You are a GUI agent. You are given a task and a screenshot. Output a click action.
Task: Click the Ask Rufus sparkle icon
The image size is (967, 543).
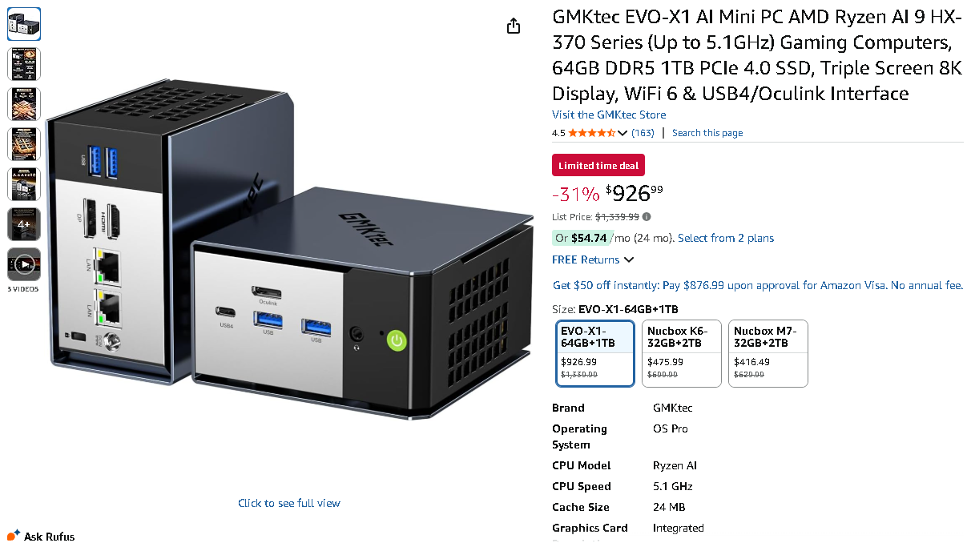[x=14, y=535]
